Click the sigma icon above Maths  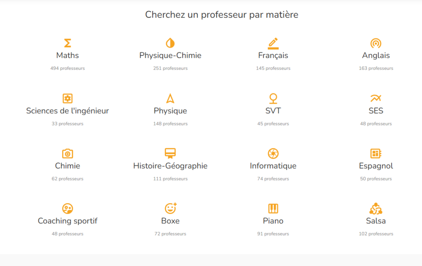pos(68,43)
